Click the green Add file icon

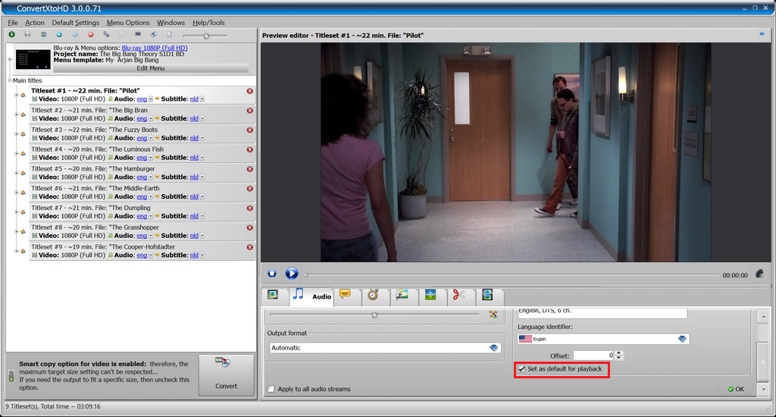pos(12,34)
